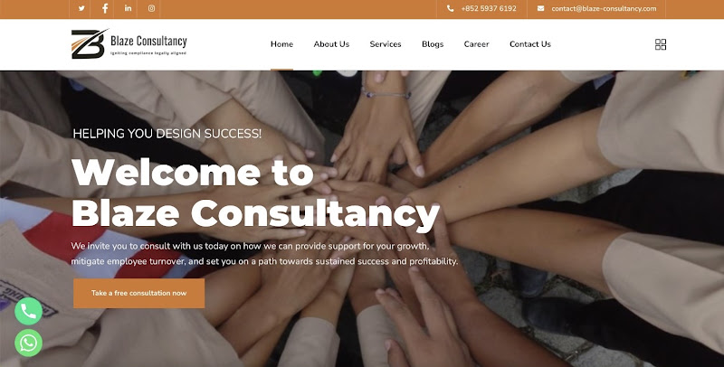Open the grid menu icon in header
724x367 pixels.
click(661, 44)
